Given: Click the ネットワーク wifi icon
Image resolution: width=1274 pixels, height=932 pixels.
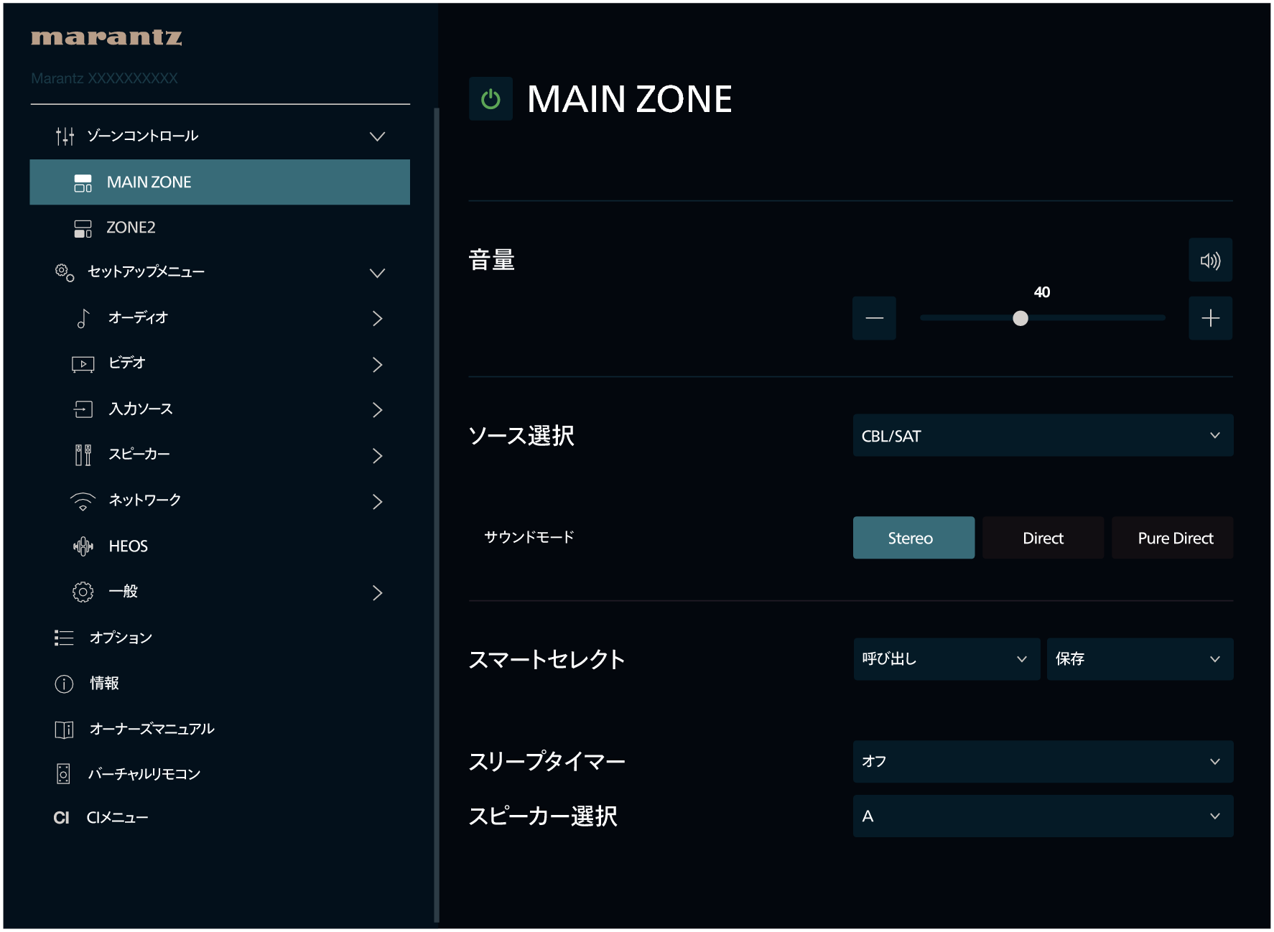Looking at the screenshot, I should (83, 501).
